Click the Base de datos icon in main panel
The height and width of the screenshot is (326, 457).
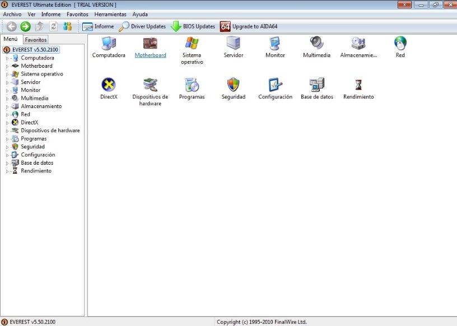click(316, 85)
